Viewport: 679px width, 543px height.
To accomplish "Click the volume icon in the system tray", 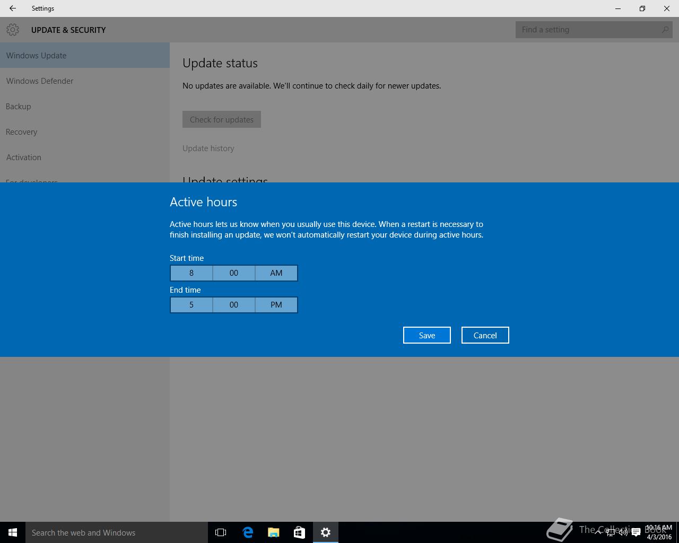I will click(623, 532).
